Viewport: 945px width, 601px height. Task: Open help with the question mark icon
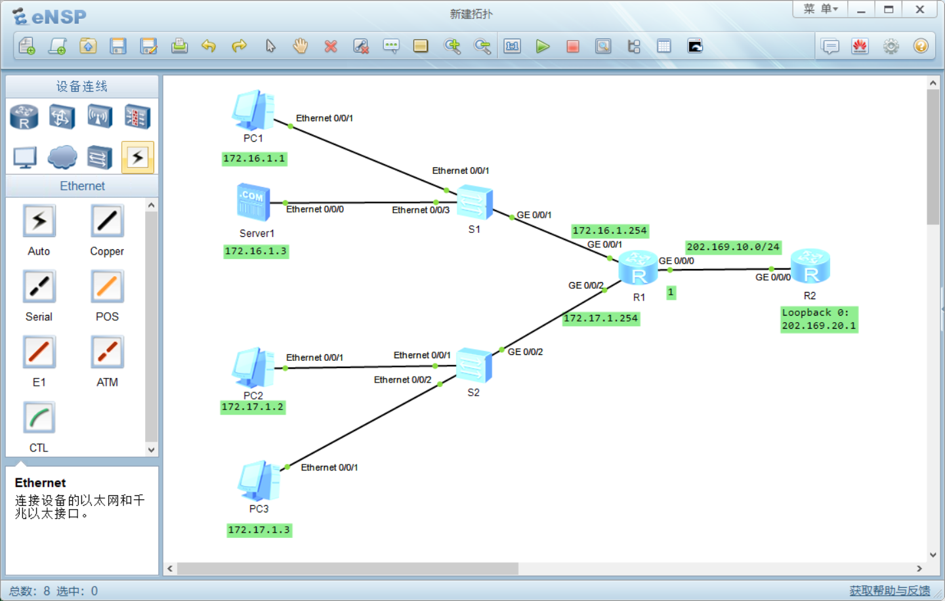pyautogui.click(x=921, y=46)
